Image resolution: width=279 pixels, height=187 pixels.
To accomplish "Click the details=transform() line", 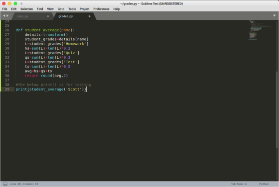I will click(46, 35).
